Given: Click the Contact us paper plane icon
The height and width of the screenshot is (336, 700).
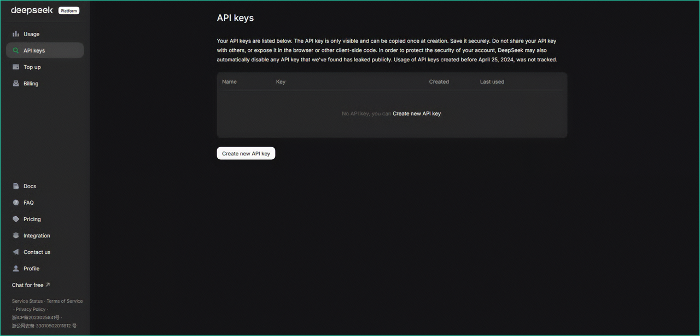Looking at the screenshot, I should click(x=16, y=252).
